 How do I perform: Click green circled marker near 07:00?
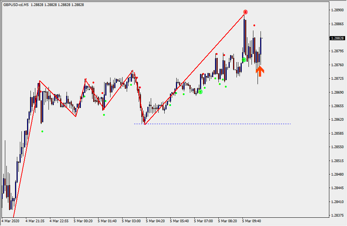click(x=200, y=92)
